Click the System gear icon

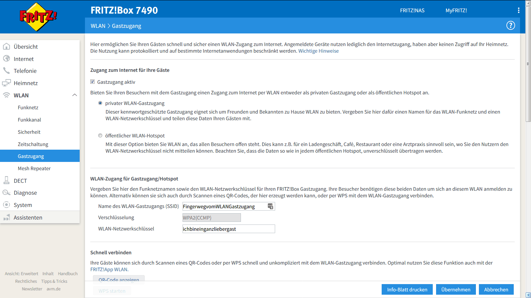[x=6, y=205]
